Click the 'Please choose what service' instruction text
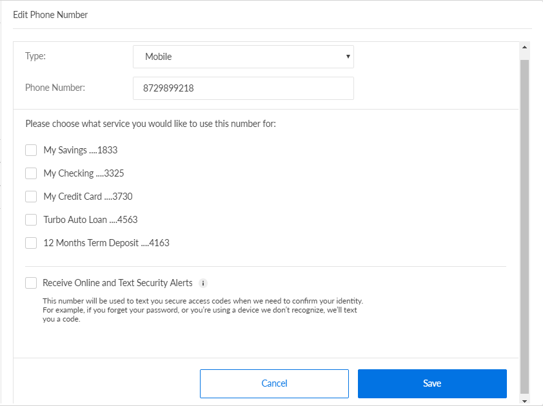This screenshot has height=406, width=543. coord(150,123)
